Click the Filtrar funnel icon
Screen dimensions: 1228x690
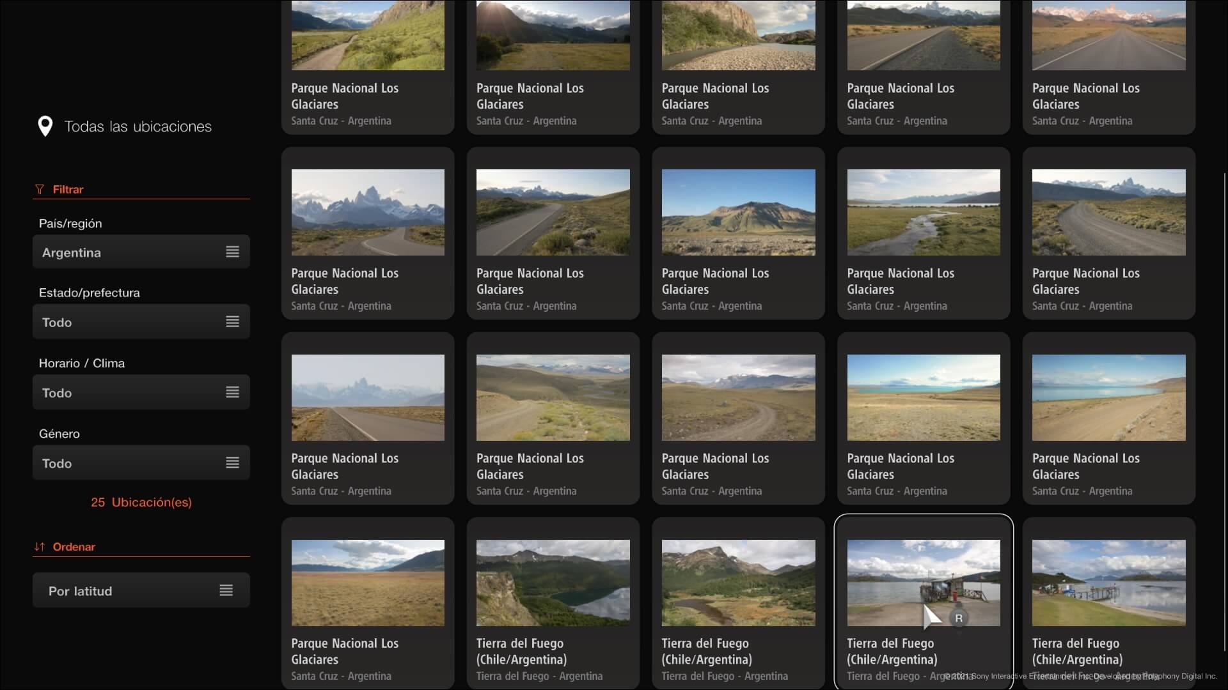(x=40, y=189)
